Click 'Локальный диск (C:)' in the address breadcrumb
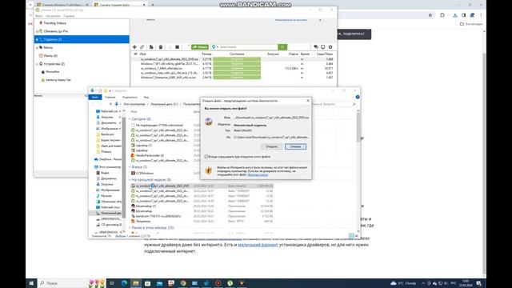 (164, 104)
